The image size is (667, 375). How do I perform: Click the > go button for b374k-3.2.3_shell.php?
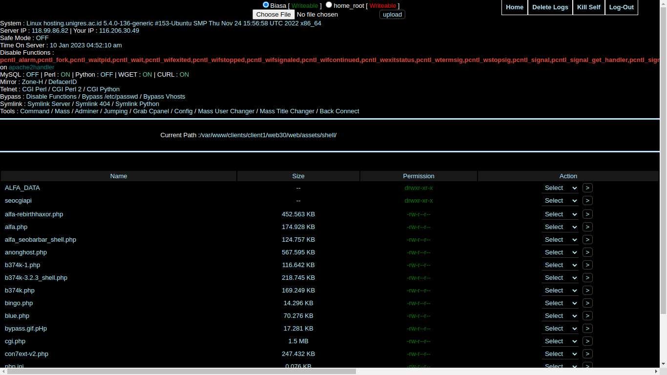click(587, 278)
